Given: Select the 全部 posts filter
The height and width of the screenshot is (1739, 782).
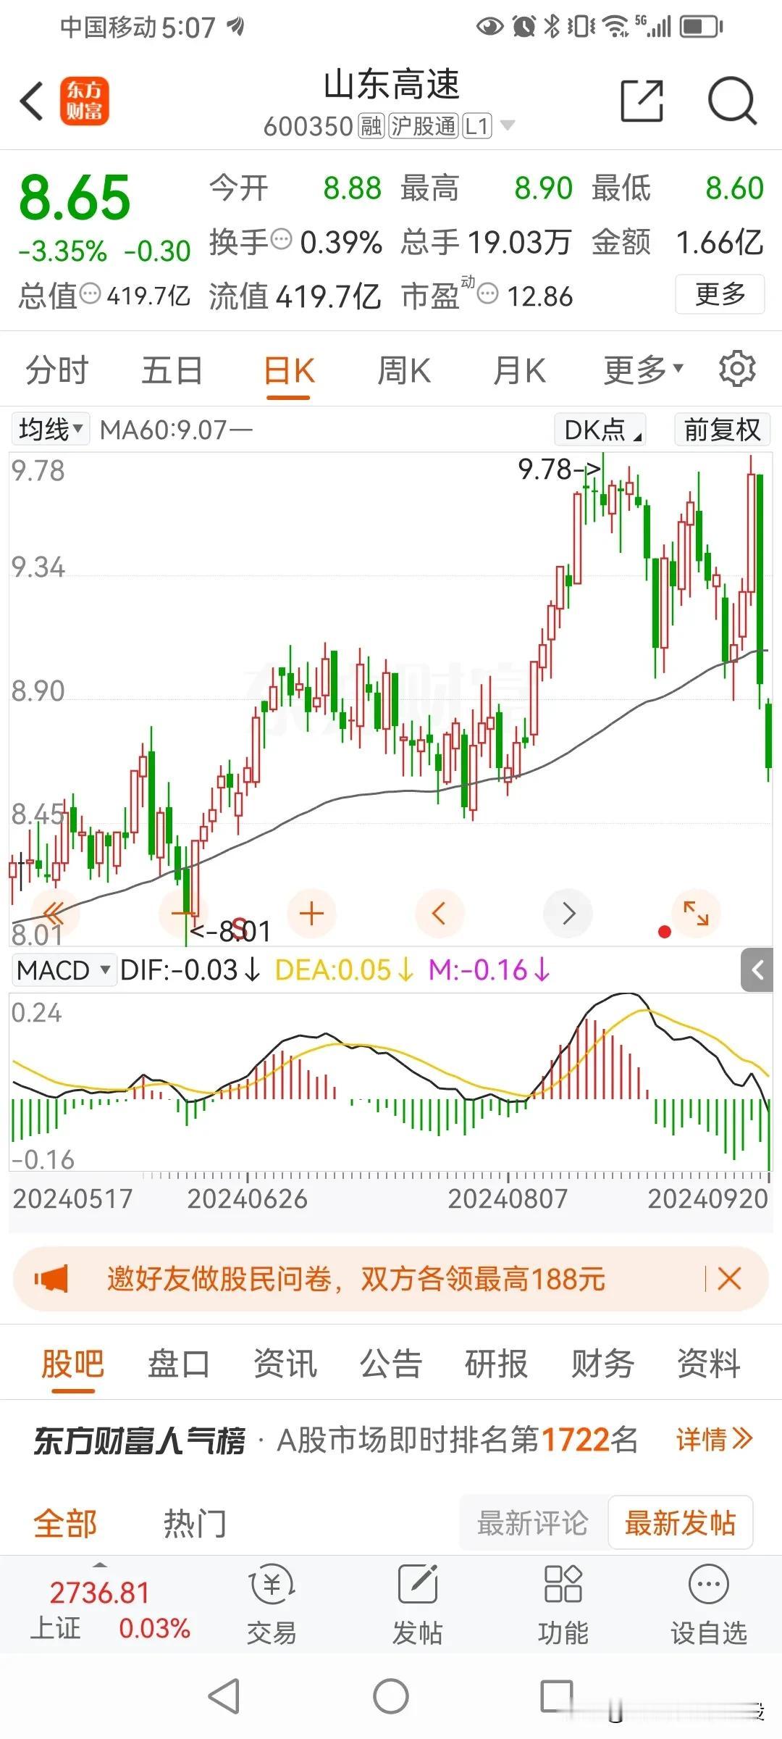Looking at the screenshot, I should point(65,1523).
